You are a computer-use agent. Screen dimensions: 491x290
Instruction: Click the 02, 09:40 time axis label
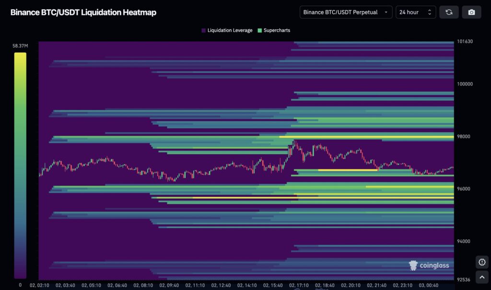169,285
